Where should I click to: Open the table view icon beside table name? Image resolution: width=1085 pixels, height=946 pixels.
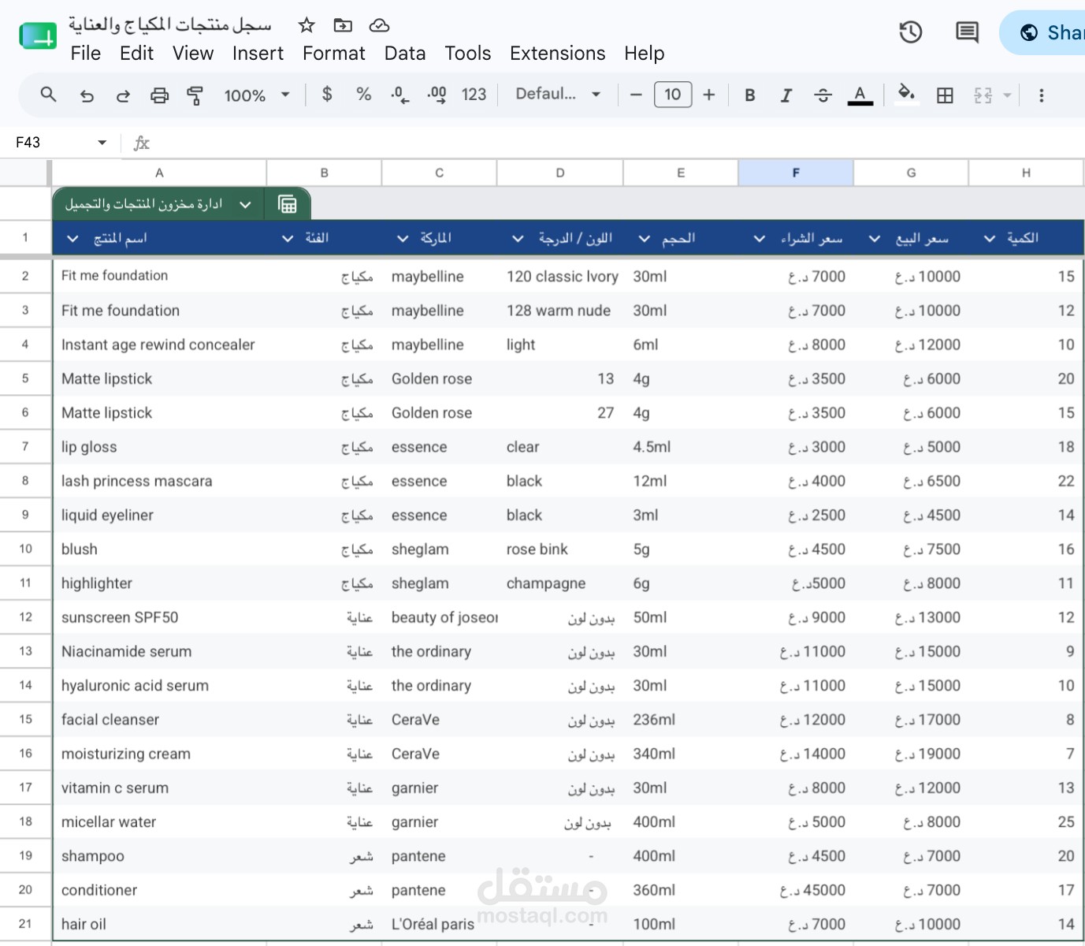pyautogui.click(x=288, y=204)
